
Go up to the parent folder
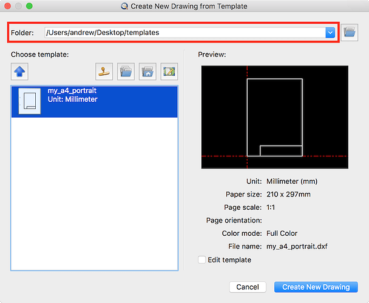point(19,72)
